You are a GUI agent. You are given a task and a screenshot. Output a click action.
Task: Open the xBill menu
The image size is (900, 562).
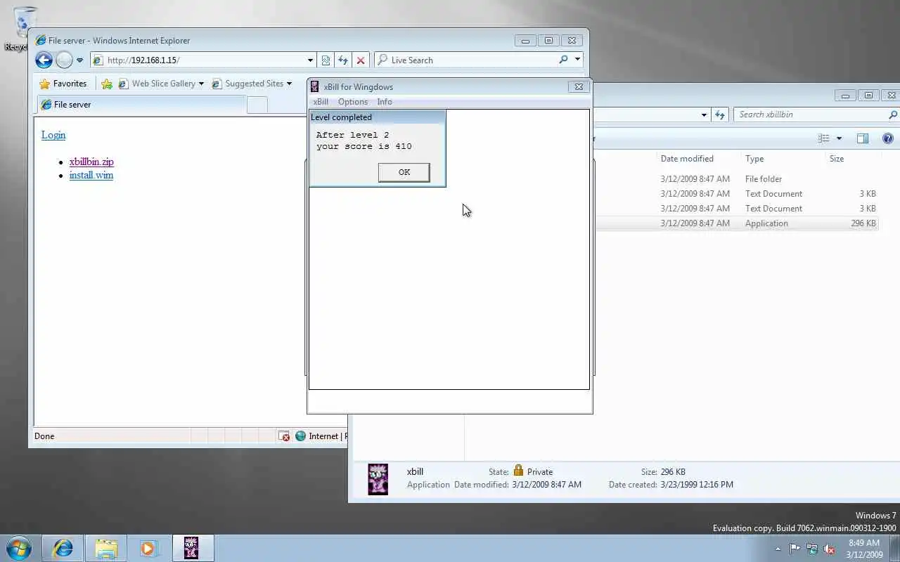(321, 102)
